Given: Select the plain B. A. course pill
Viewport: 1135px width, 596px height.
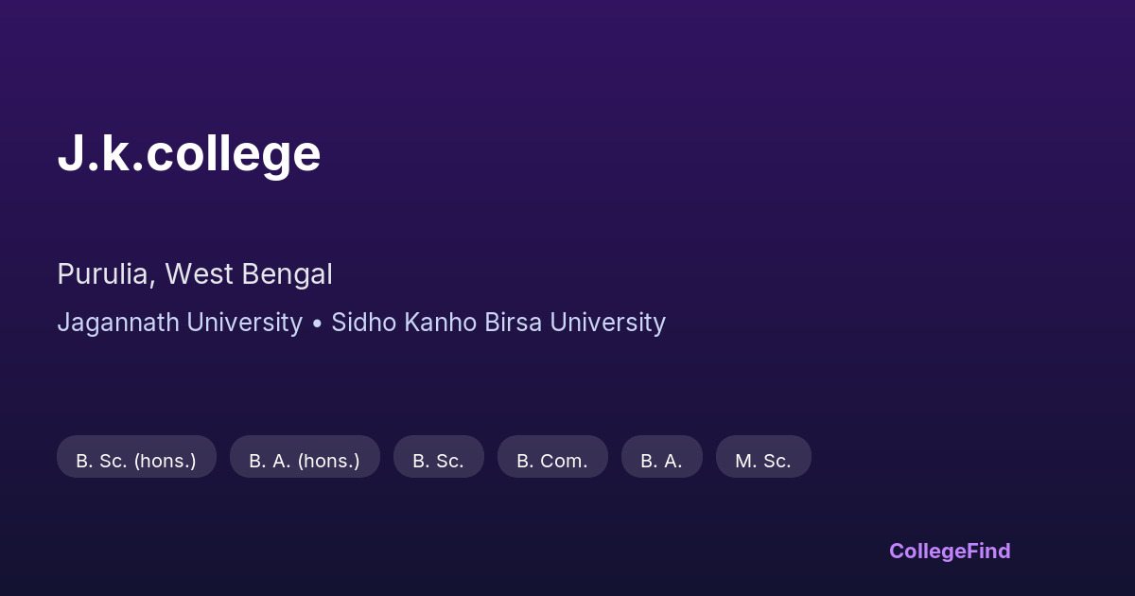Looking at the screenshot, I should [661, 461].
